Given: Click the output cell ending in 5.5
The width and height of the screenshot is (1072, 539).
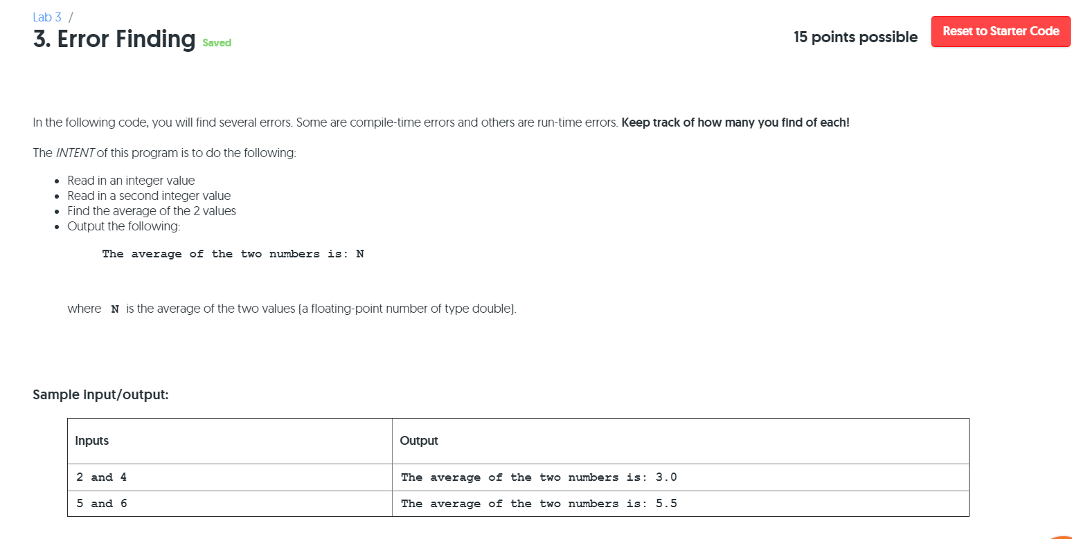Looking at the screenshot, I should click(680, 504).
